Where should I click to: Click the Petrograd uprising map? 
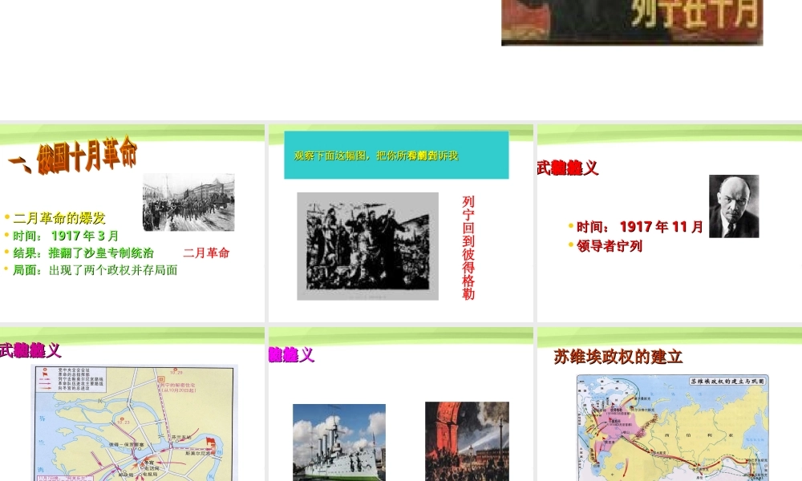pos(134,423)
